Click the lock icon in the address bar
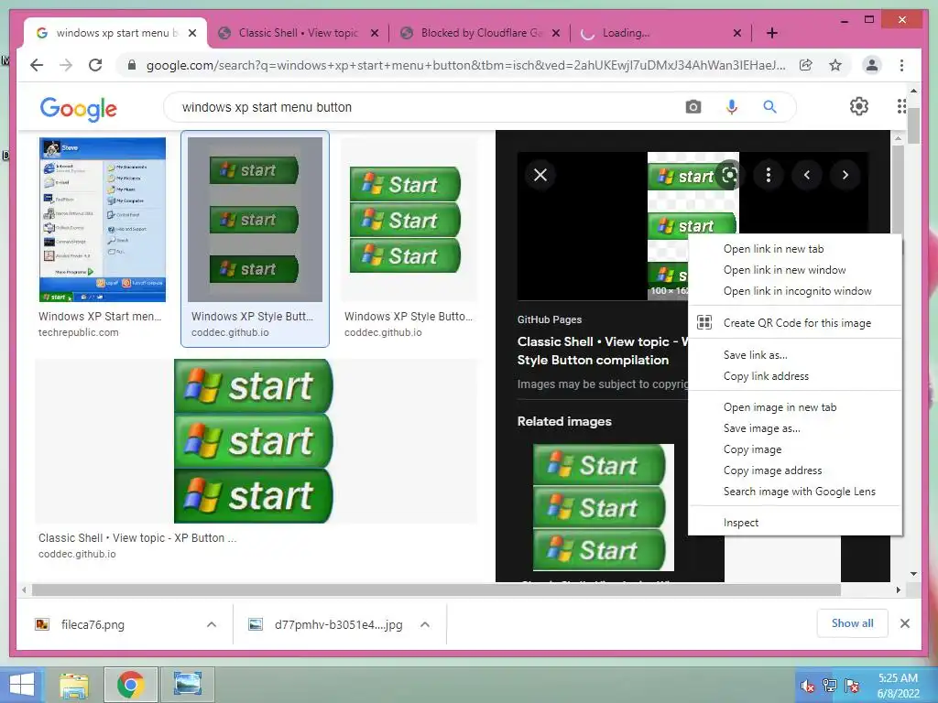This screenshot has height=703, width=938. click(x=132, y=65)
